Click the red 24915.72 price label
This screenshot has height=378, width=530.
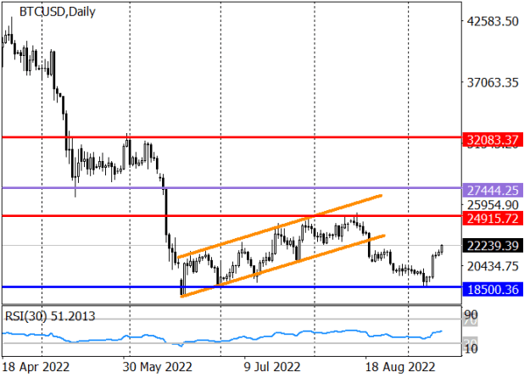click(x=493, y=218)
